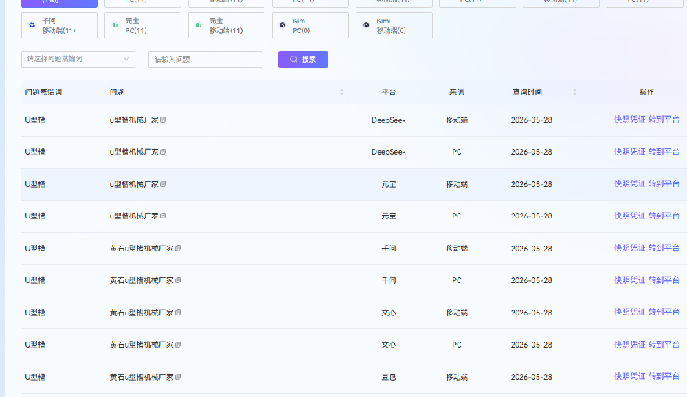
Task: Select the PC source cell in 元宝 row
Action: click(x=457, y=216)
